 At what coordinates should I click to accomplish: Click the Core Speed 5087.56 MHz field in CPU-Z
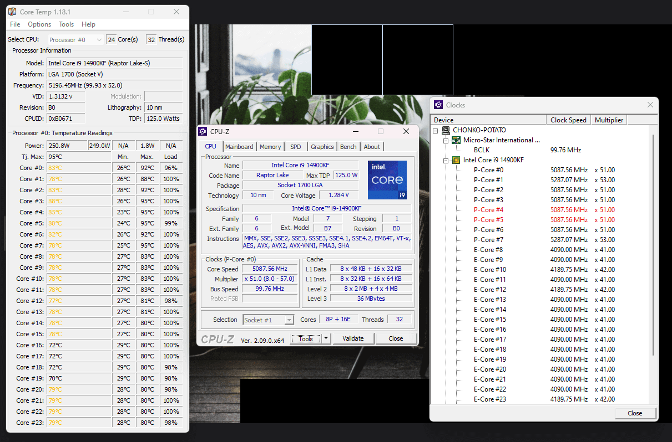coord(269,270)
